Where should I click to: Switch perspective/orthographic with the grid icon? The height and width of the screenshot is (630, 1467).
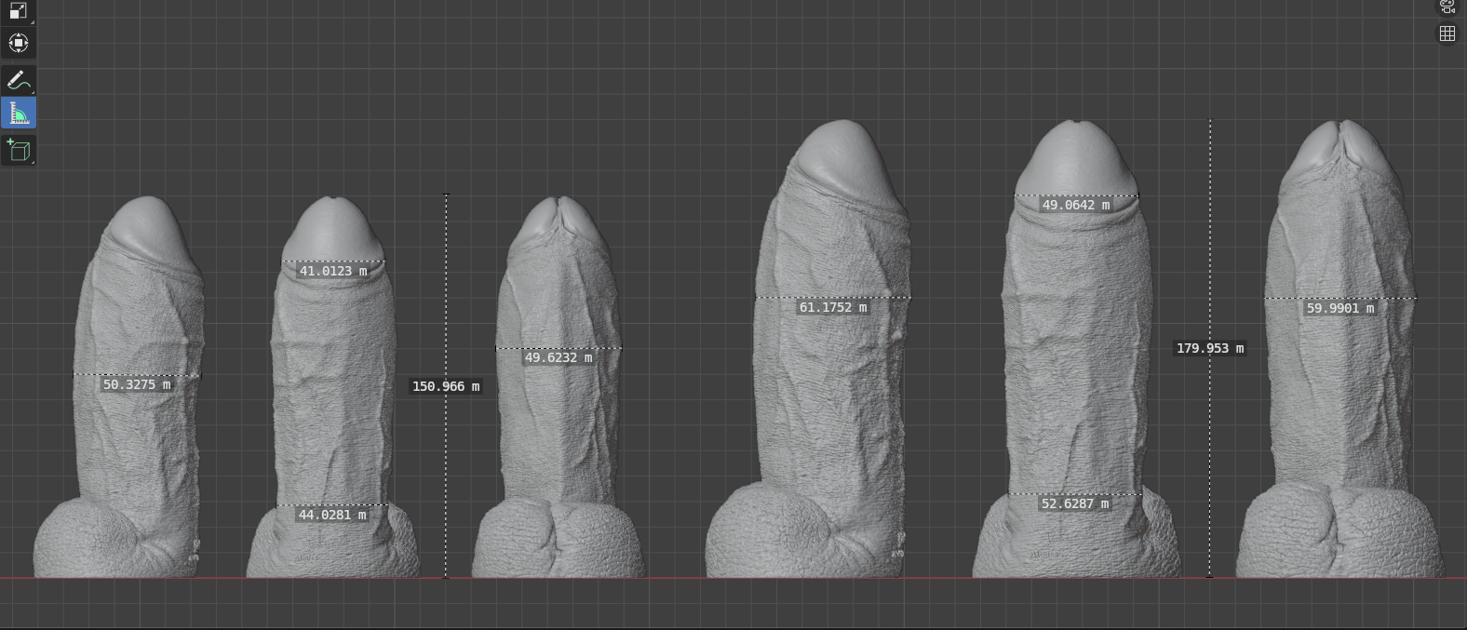tap(1447, 34)
